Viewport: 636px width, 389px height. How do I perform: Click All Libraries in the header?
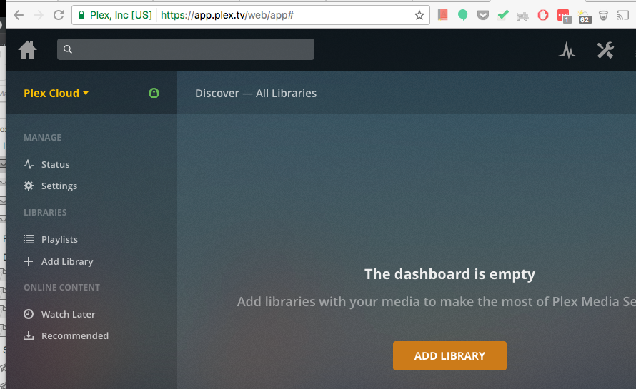pos(286,94)
